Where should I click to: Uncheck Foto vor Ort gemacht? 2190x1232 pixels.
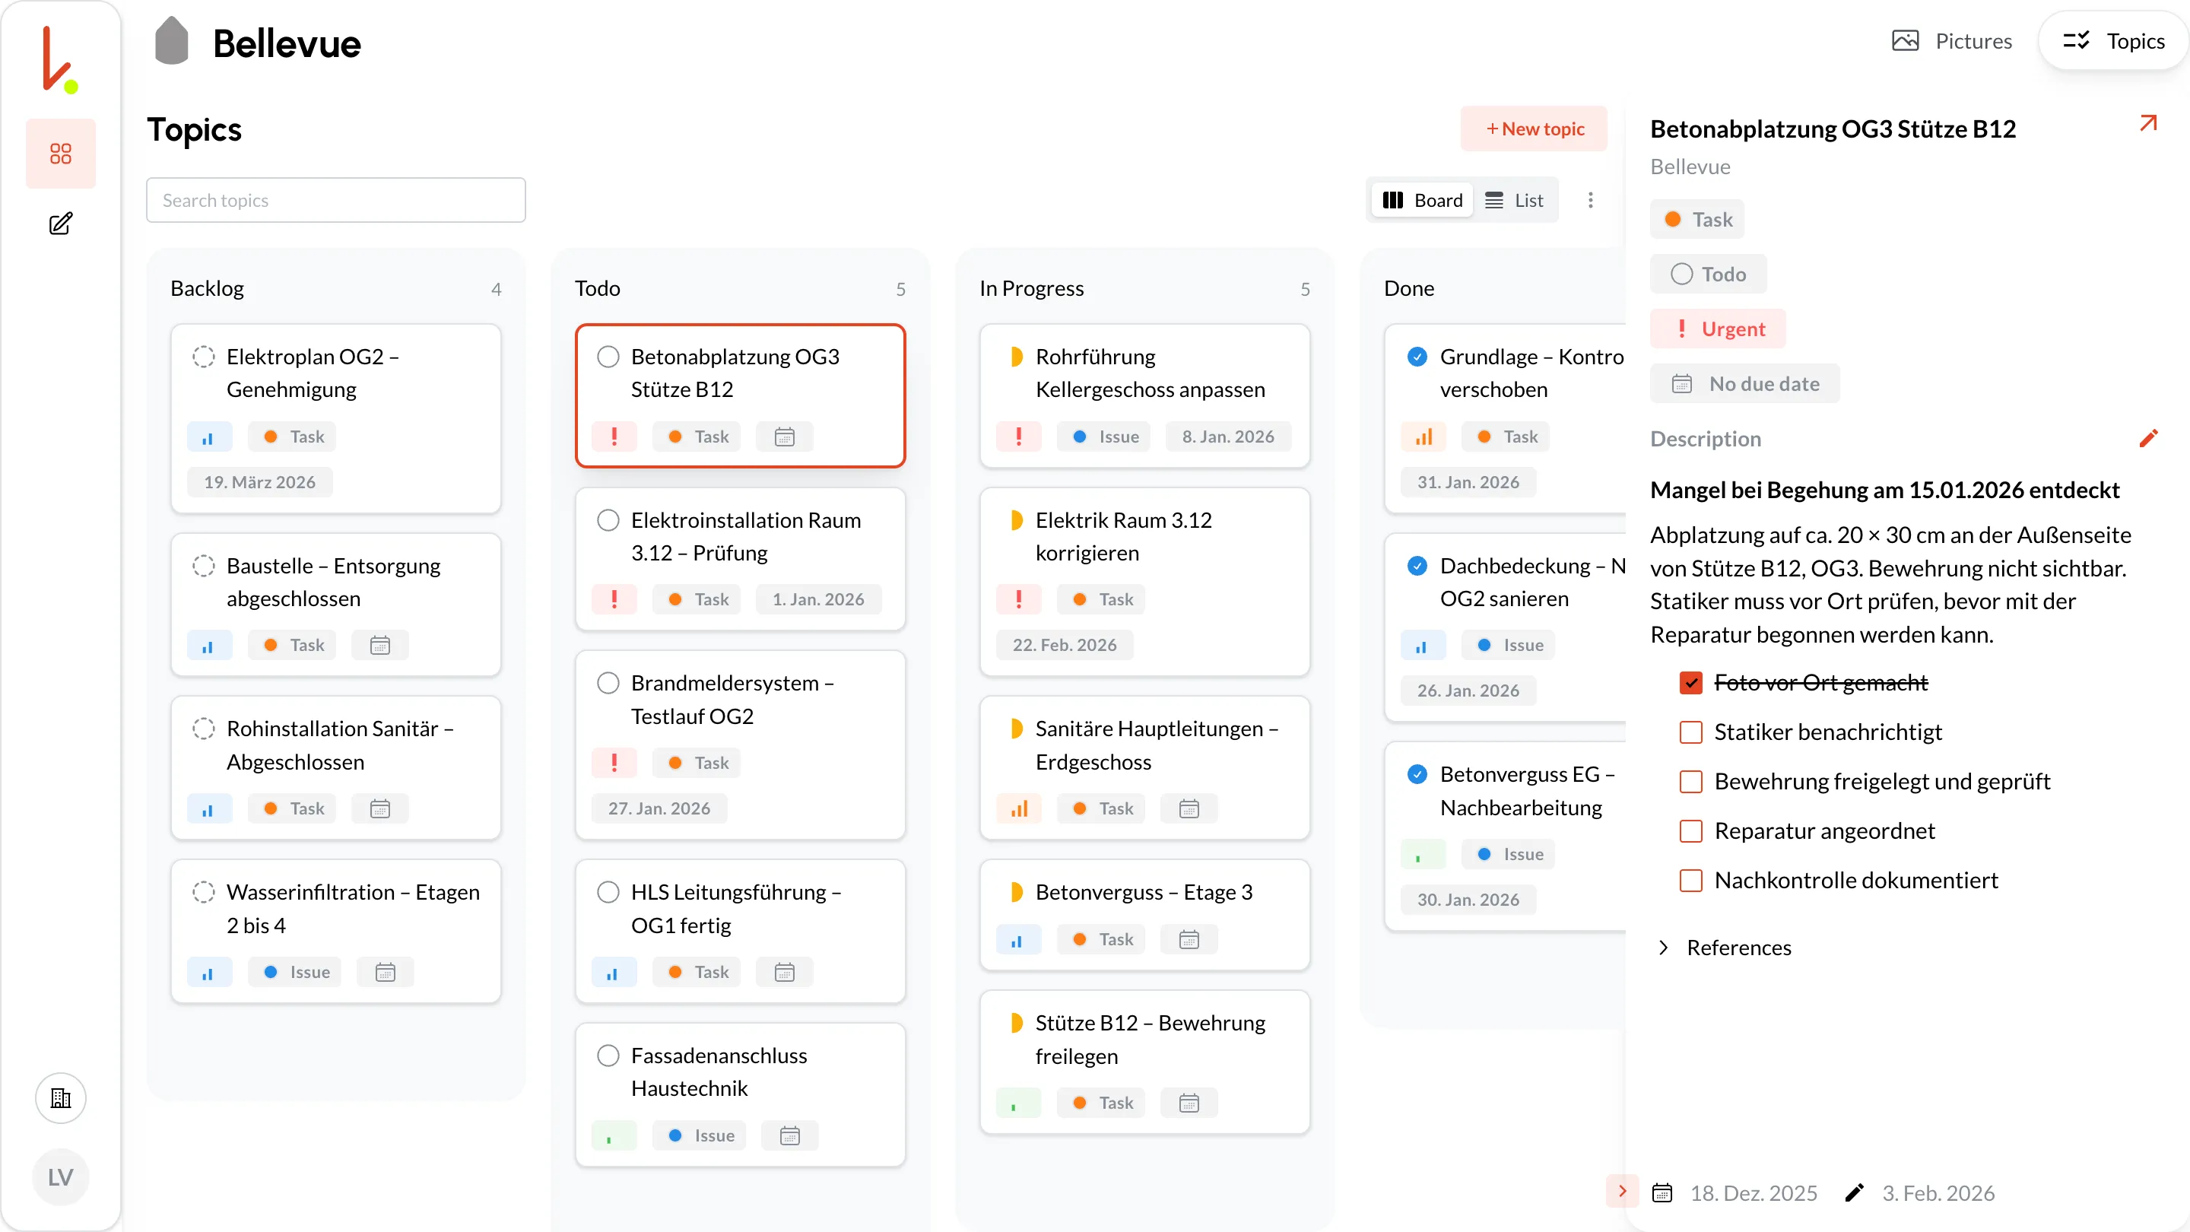(x=1692, y=682)
